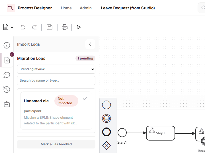Select the Step1 user task
205x153 pixels.
tap(160, 133)
